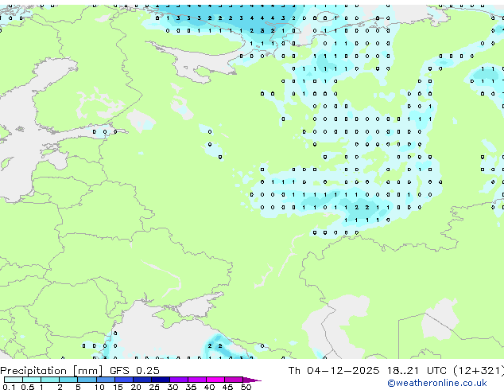This screenshot has width=504, height=390.
Task: Click the '10' legend scale label
Action: point(99,387)
